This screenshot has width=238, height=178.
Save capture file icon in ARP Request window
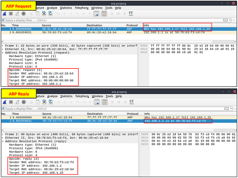click(38, 14)
